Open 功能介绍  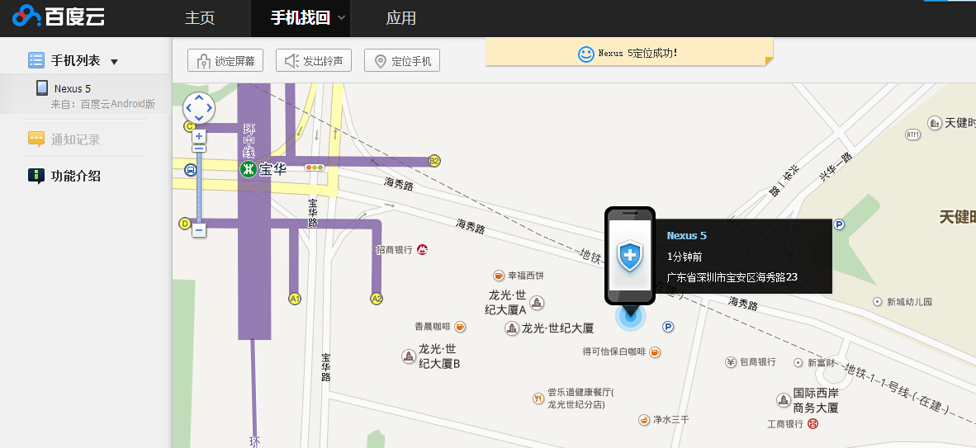[75, 176]
